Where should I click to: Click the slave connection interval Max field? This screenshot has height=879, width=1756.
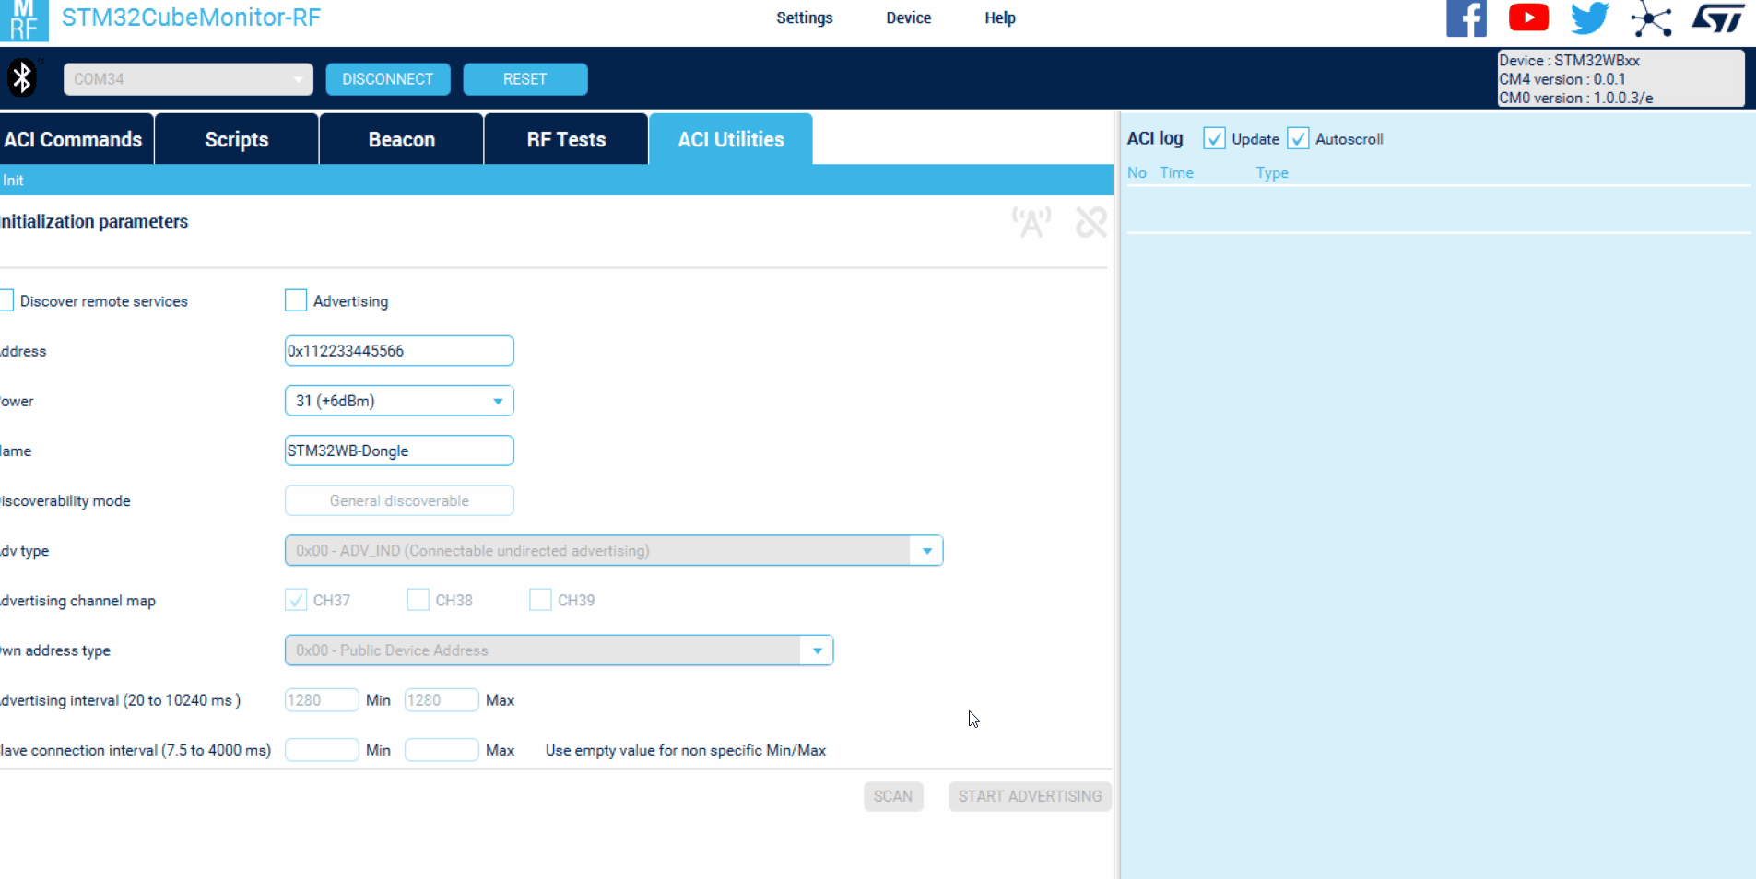coord(442,750)
